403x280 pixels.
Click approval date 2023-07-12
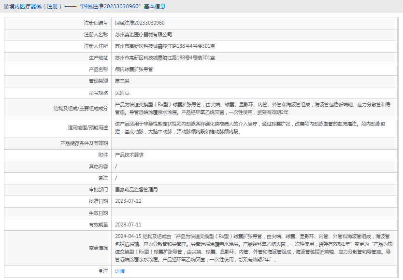coord(128,201)
